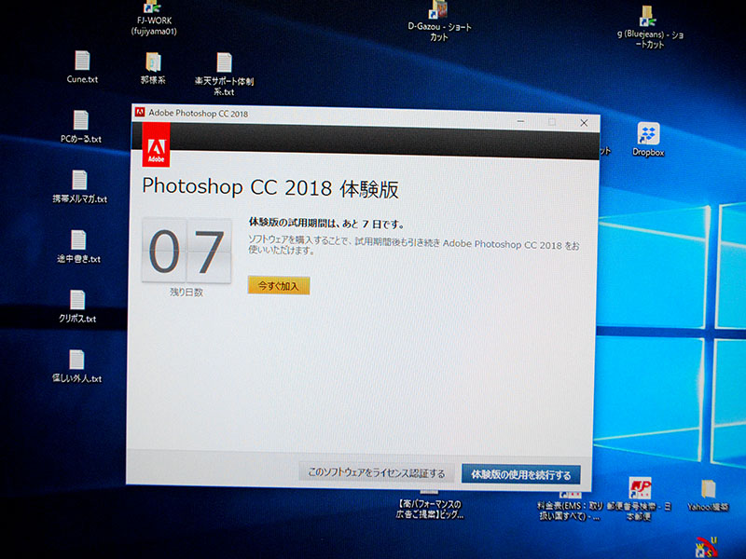Click このソフトウェアをライセンス認証する button

[x=377, y=472]
